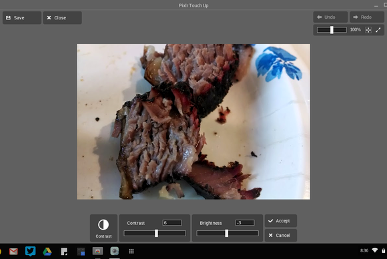Click the Contrast tool icon
This screenshot has width=387, height=259.
(103, 225)
